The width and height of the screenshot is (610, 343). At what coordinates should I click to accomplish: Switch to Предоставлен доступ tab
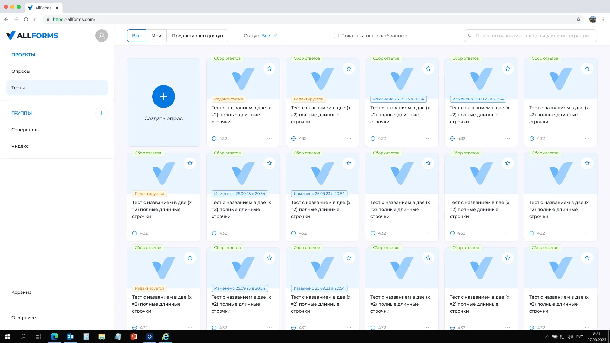[x=197, y=36]
